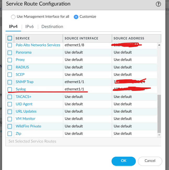Check the WildFire Private row checkbox
169x170 pixels.
(10, 126)
